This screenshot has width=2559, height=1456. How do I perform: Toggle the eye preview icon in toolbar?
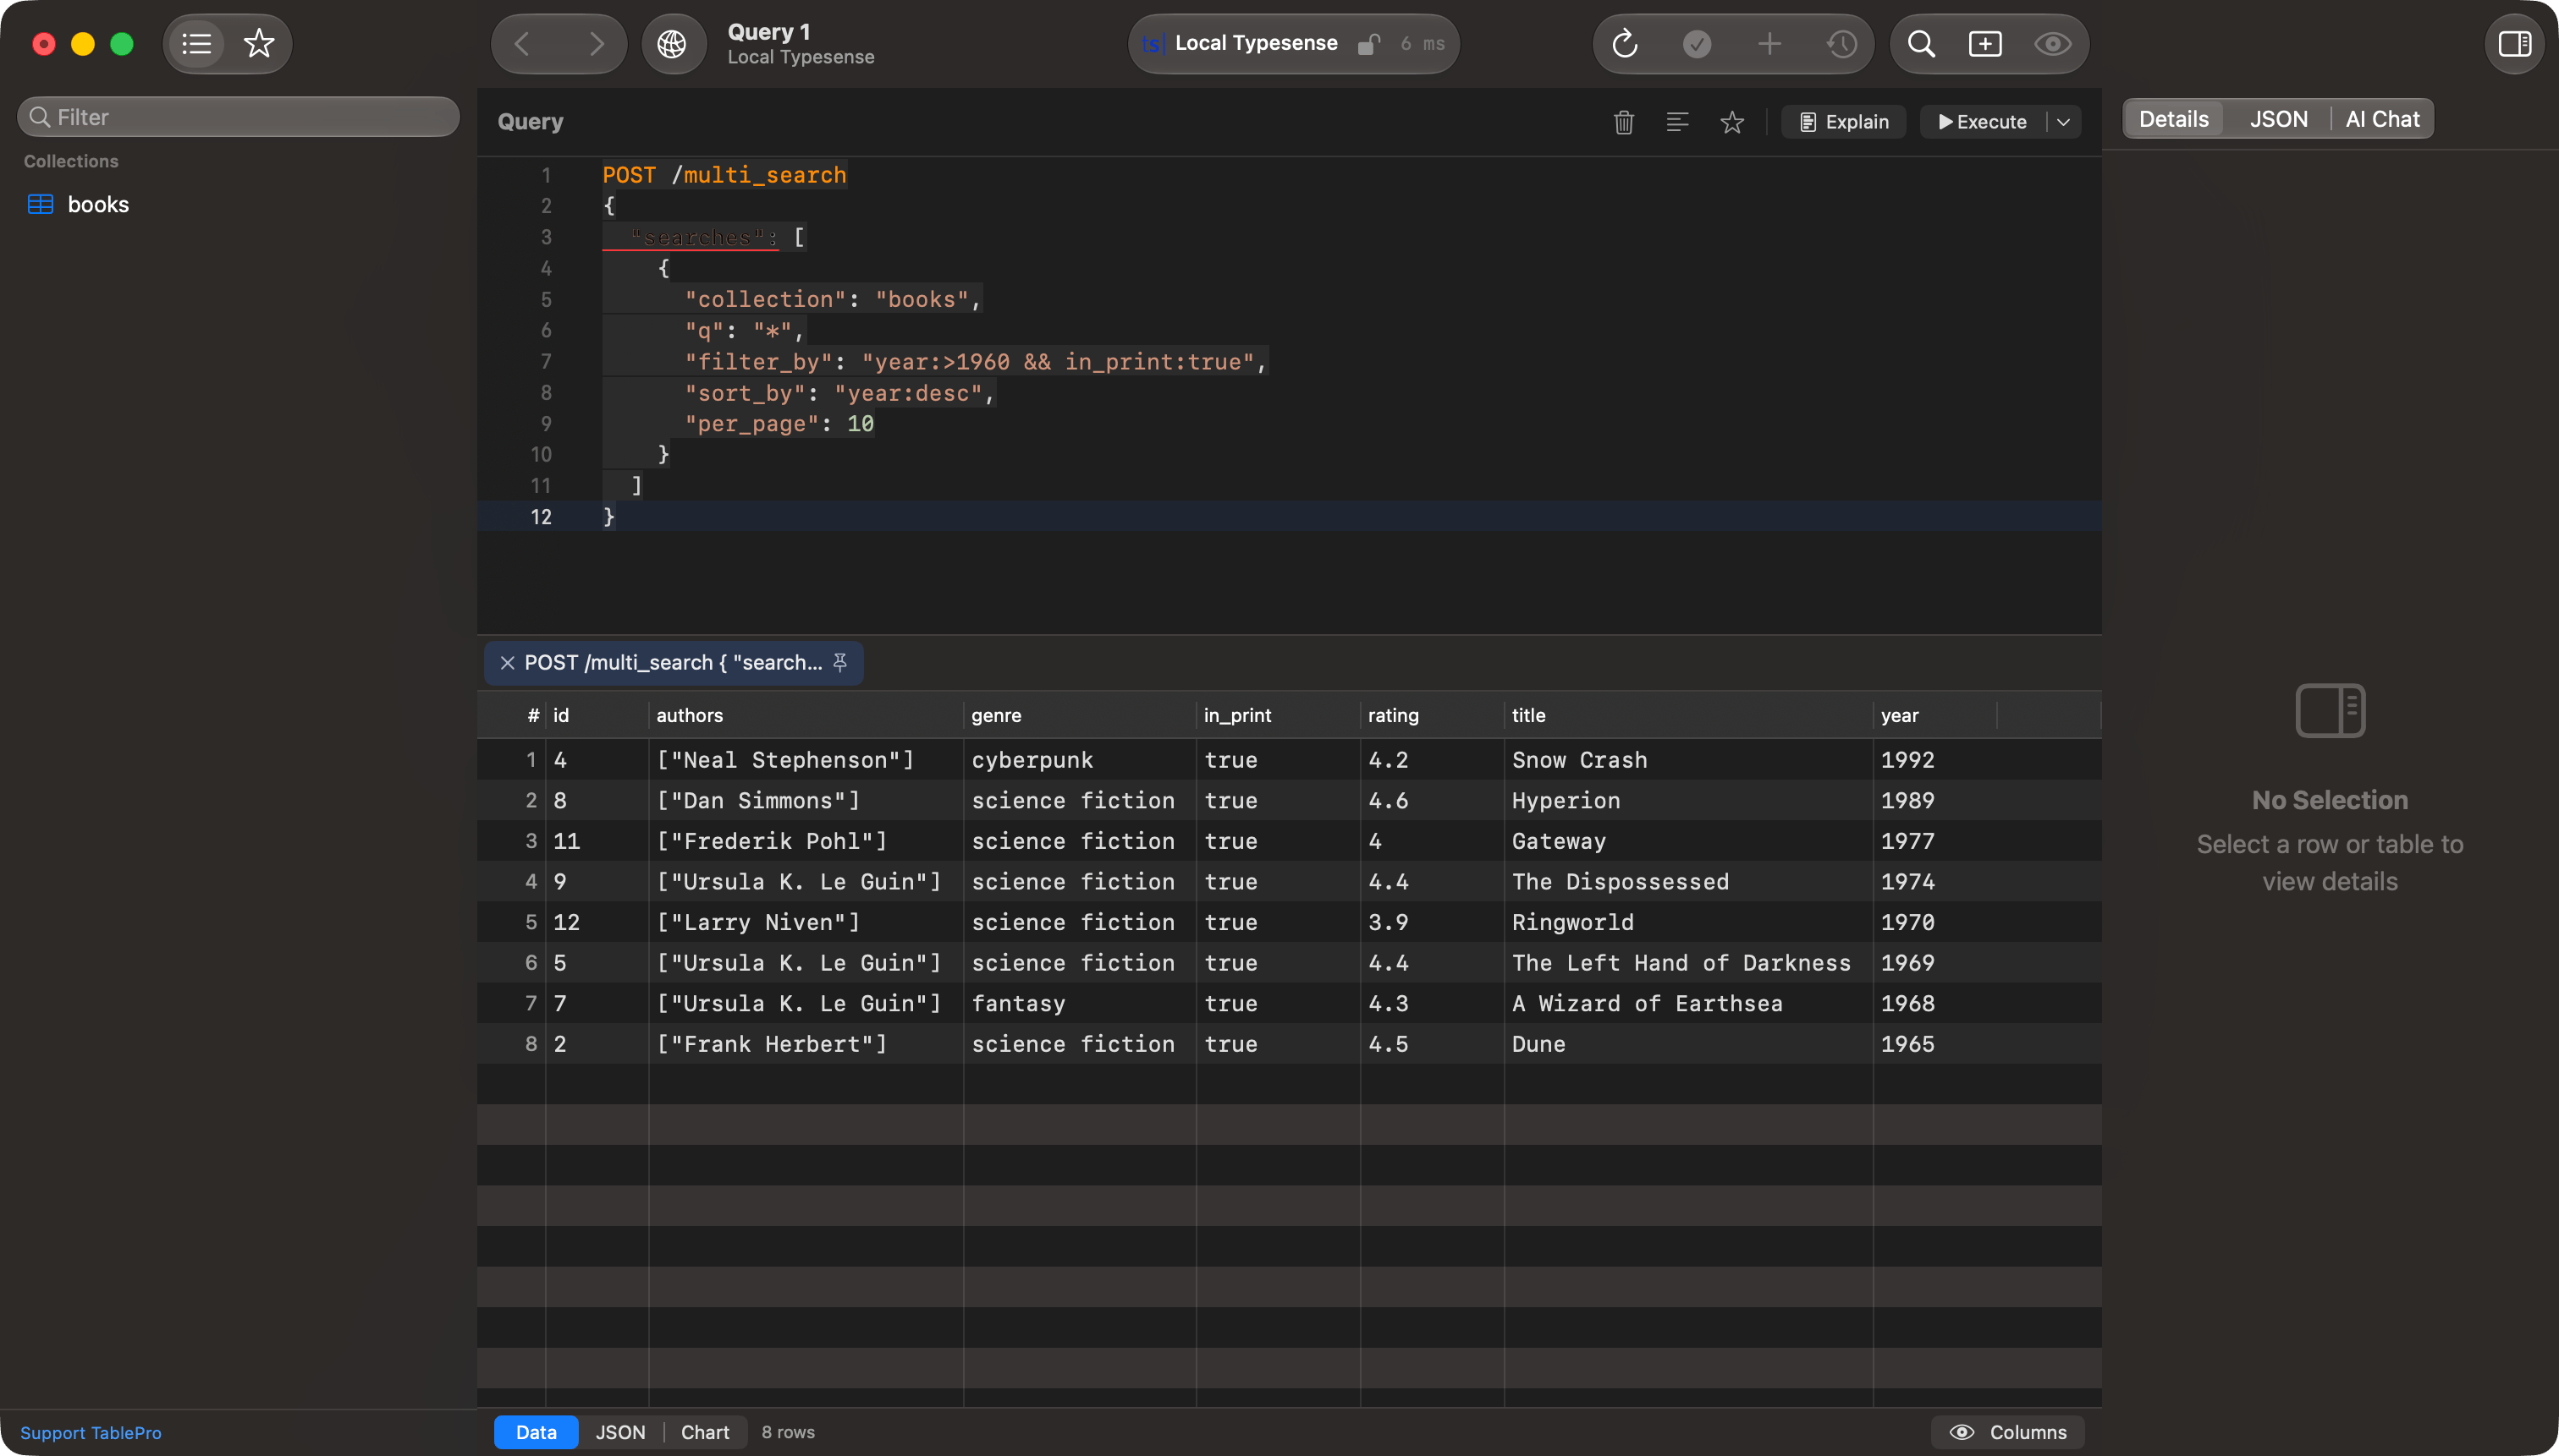(2053, 44)
